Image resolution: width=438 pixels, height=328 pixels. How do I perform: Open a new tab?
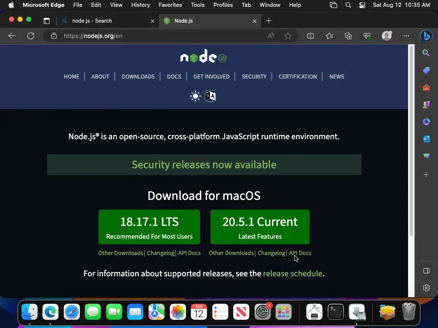pos(269,21)
